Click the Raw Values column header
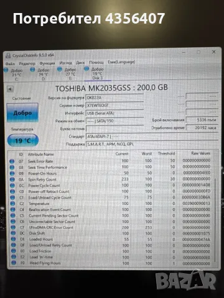Image resolution: width=224 pixels, height=298 pixels. [x=201, y=153]
